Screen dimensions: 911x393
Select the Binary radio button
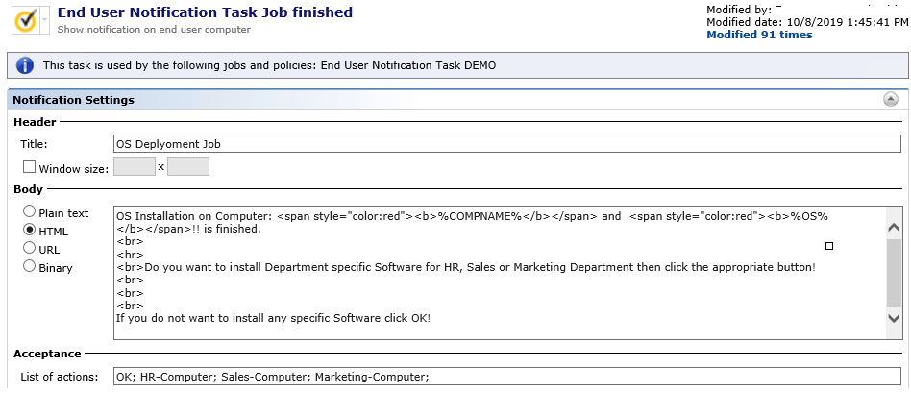pyautogui.click(x=30, y=267)
